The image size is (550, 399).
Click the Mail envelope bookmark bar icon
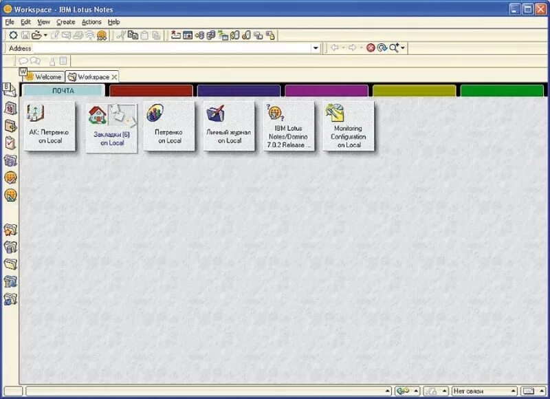(10, 90)
